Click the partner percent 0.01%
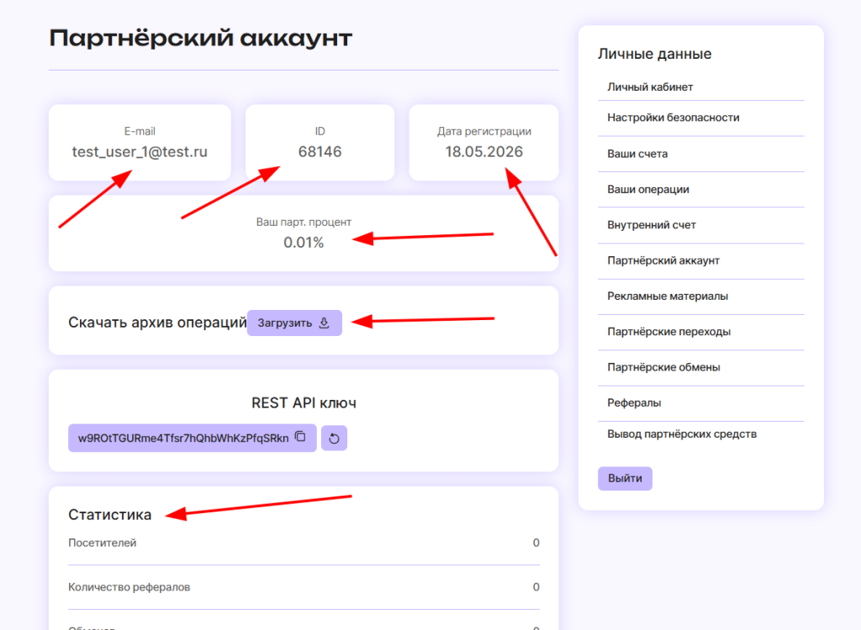Screen dimensions: 861x630 point(303,243)
